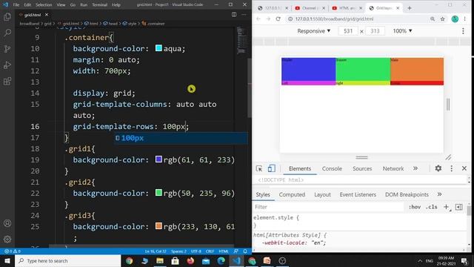Viewport: 474px width, 267px height.
Task: Open Run and Debug view
Action: point(7,65)
